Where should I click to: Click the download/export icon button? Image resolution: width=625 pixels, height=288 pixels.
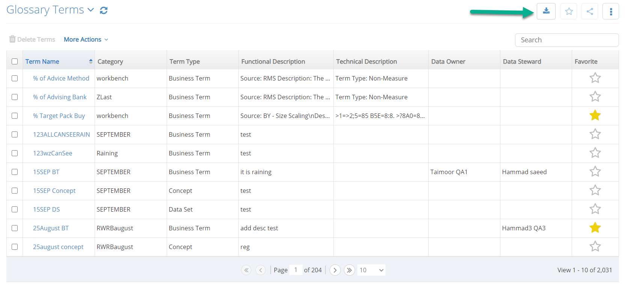pos(546,11)
